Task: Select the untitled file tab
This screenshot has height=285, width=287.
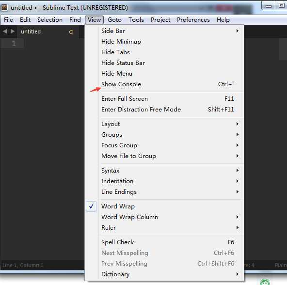Action: coord(48,32)
